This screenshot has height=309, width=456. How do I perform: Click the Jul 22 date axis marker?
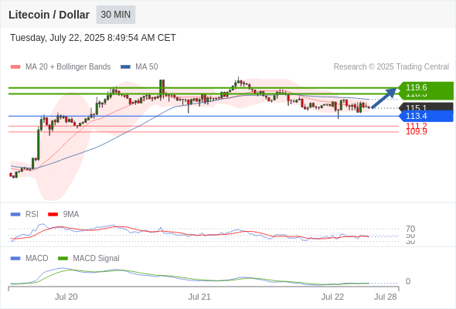click(332, 297)
